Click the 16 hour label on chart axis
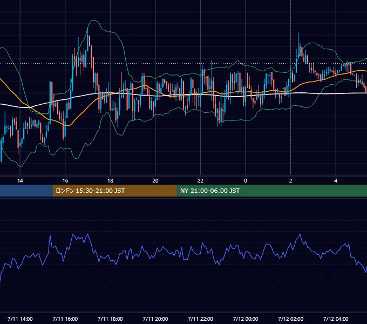The image size is (367, 324). [x=65, y=181]
